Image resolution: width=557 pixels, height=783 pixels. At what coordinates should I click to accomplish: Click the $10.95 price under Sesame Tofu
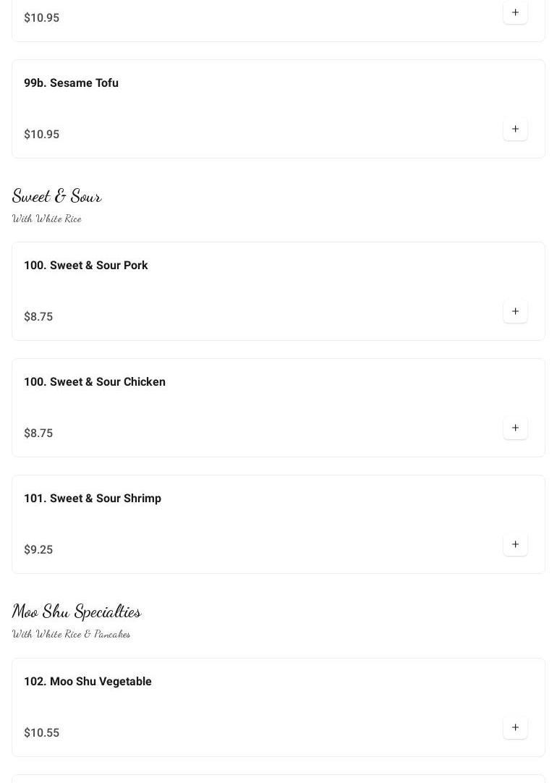(41, 135)
